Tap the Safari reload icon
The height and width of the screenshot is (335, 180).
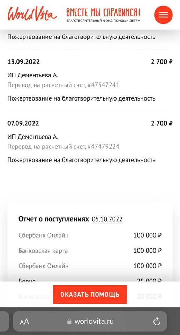point(157,321)
